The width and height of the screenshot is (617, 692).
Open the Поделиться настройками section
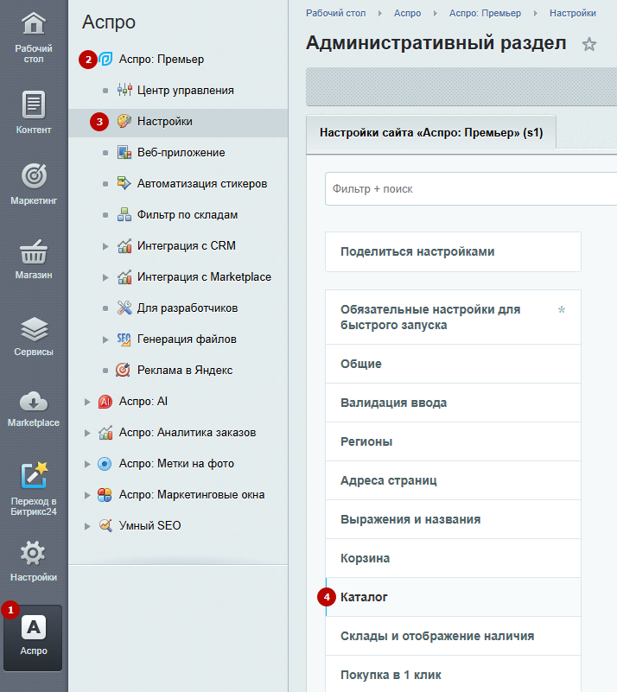pyautogui.click(x=453, y=251)
